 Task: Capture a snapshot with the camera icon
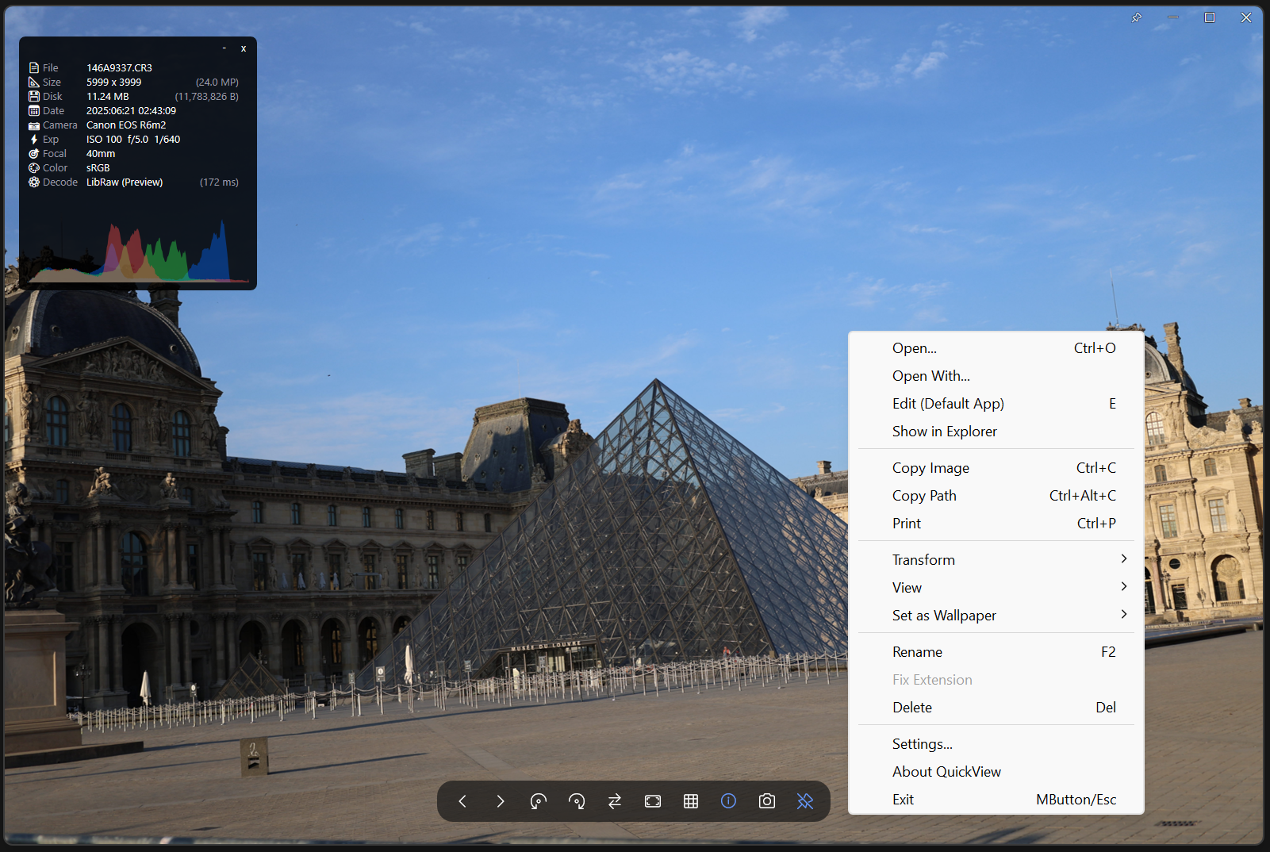point(766,801)
